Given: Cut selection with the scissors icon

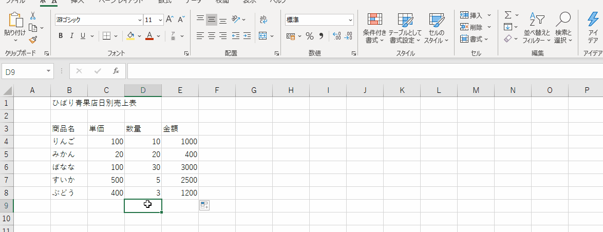Looking at the screenshot, I should click(33, 16).
